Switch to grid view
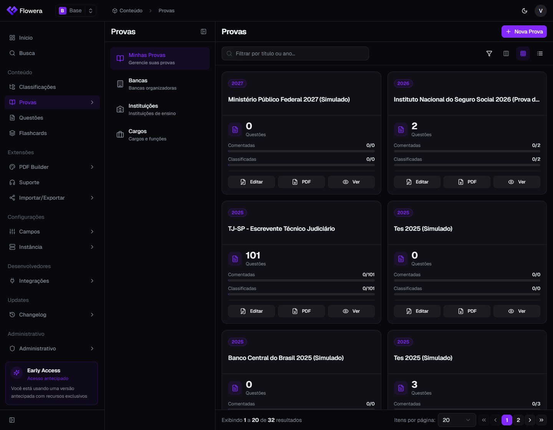Screen dimensions: 553x430 pos(523,53)
